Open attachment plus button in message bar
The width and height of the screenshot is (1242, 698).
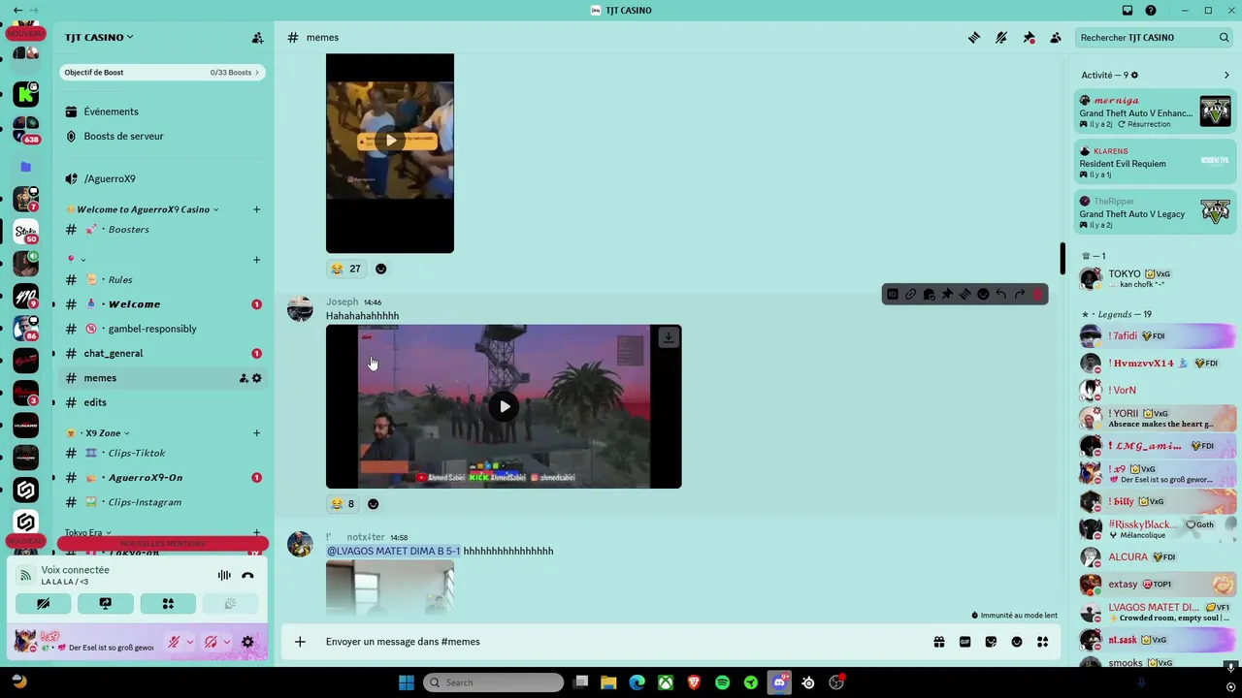[300, 642]
